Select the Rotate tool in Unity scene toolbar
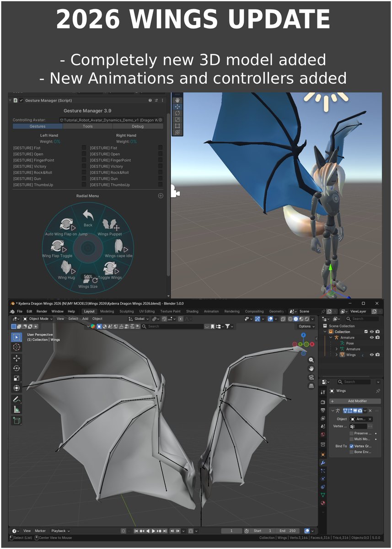This screenshot has height=549, width=392. [177, 113]
